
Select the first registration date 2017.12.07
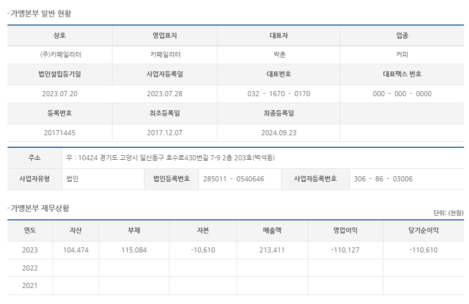pyautogui.click(x=164, y=133)
